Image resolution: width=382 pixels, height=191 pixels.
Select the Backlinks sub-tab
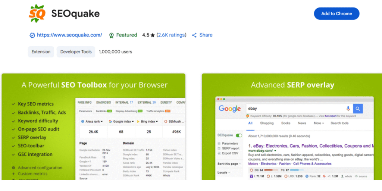pyautogui.click(x=104, y=111)
